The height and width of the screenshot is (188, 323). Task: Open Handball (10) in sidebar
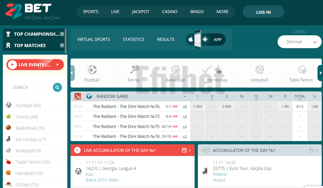point(29,173)
